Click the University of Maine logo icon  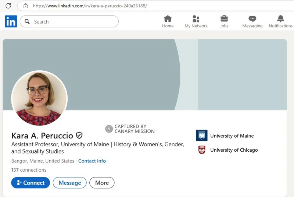pos(202,136)
